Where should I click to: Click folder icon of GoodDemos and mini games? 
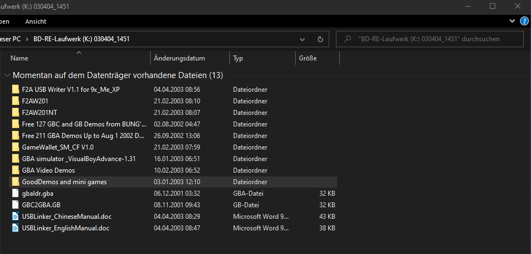[x=15, y=181]
